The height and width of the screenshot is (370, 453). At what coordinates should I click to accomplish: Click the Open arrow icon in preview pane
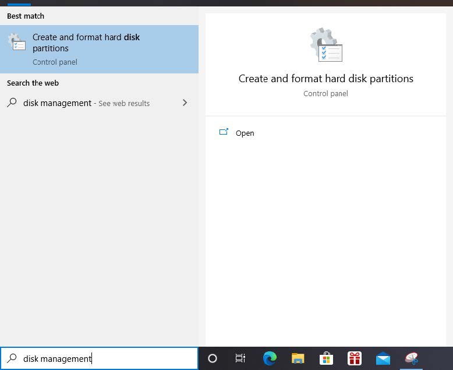click(224, 132)
